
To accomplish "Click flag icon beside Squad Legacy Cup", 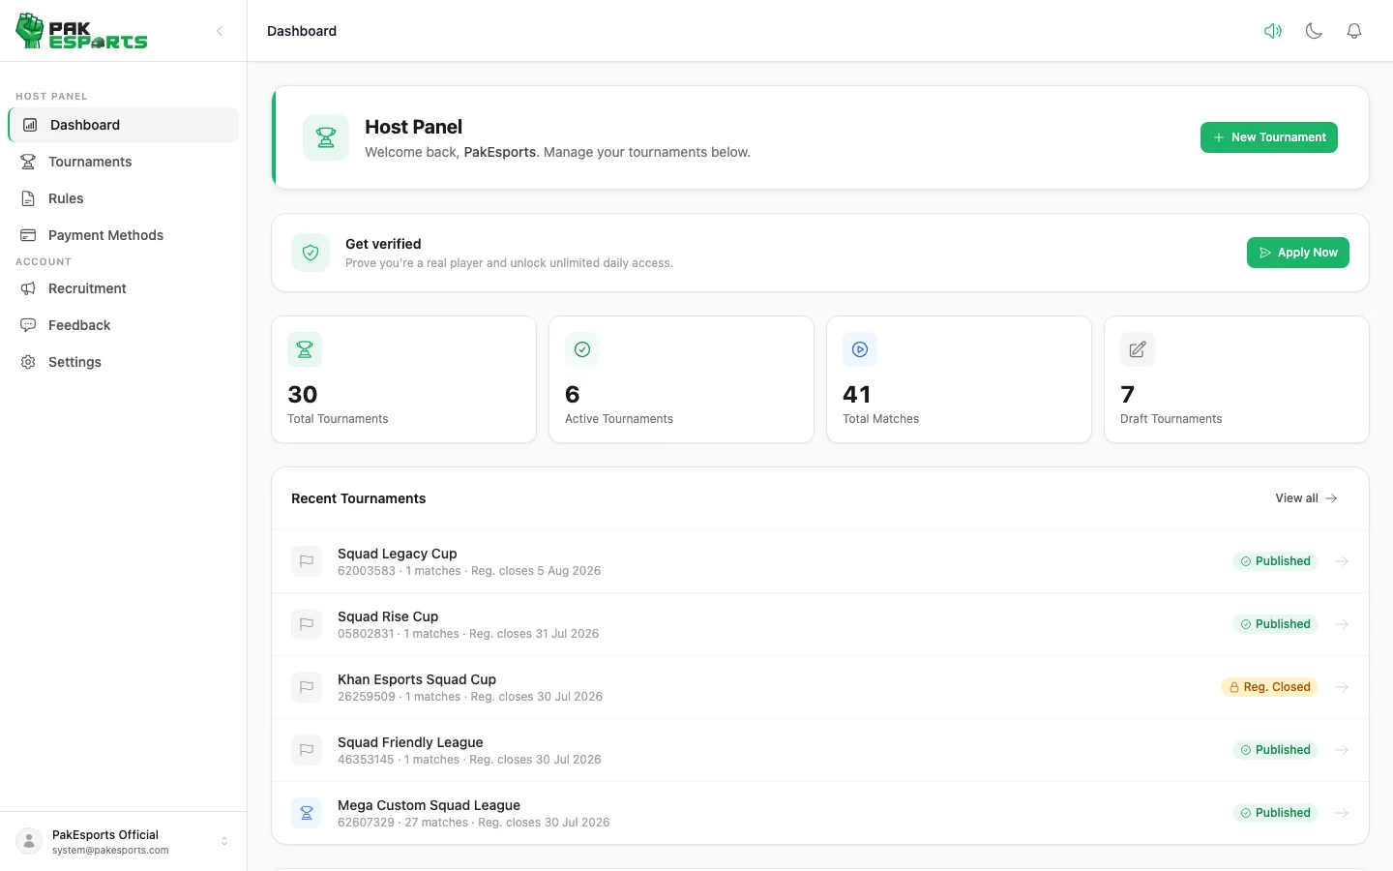I will tap(307, 561).
